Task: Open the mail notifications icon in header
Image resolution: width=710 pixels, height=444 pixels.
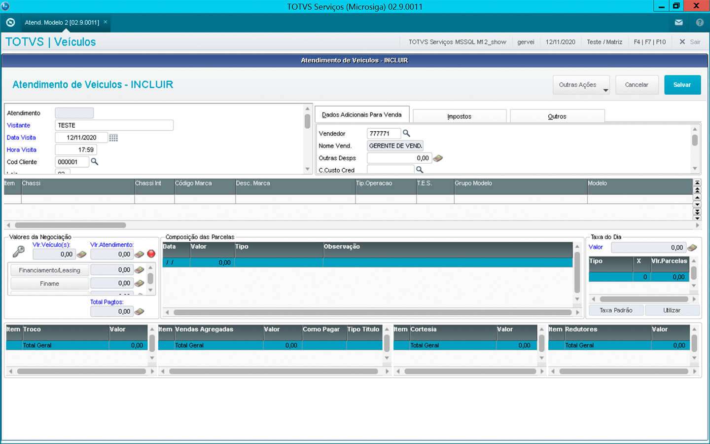Action: click(679, 23)
